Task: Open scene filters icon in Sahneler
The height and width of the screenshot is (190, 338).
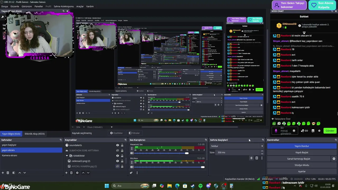Action: [x=14, y=173]
